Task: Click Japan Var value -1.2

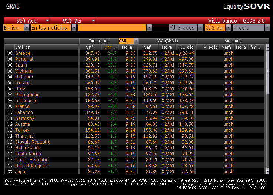Action: 112,172
